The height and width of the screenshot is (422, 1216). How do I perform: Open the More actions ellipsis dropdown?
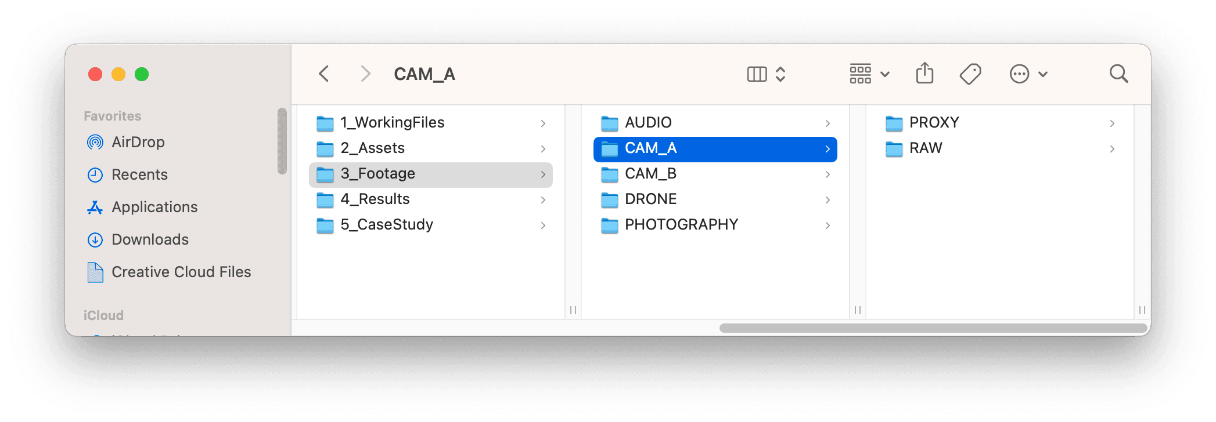click(x=1028, y=74)
